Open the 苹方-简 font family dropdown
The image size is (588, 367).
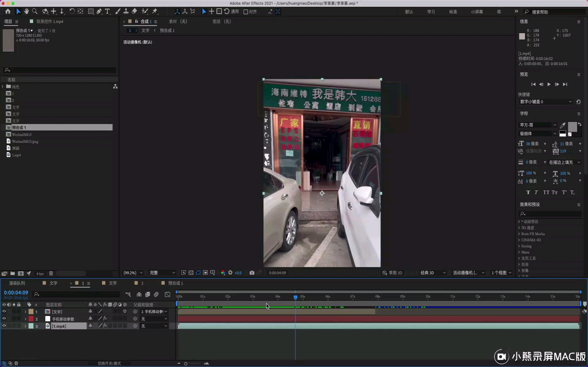tap(538, 125)
